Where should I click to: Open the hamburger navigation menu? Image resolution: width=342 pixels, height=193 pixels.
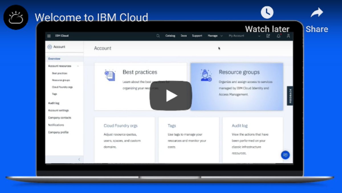49,36
